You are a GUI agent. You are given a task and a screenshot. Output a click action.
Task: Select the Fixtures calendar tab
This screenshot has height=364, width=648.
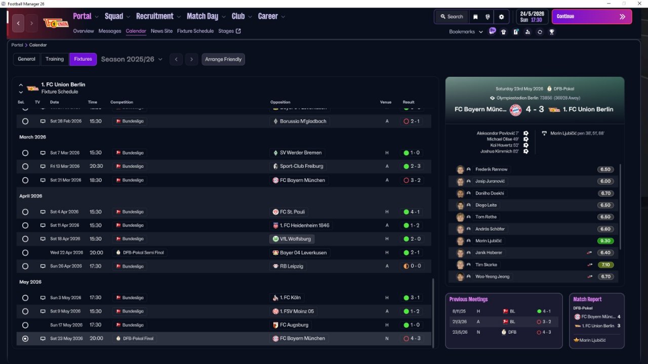coord(83,59)
